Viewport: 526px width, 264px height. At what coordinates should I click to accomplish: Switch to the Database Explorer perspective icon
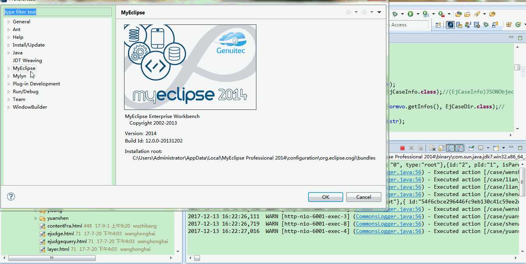(x=459, y=25)
